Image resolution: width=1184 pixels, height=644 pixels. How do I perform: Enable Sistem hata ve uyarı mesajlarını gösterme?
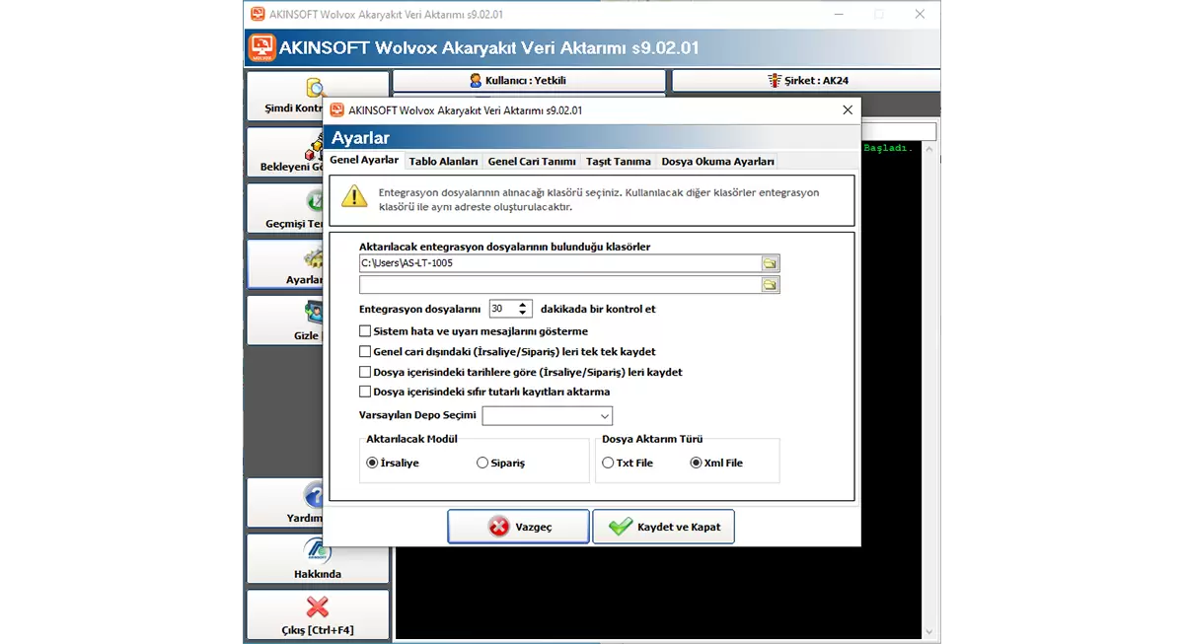[365, 331]
